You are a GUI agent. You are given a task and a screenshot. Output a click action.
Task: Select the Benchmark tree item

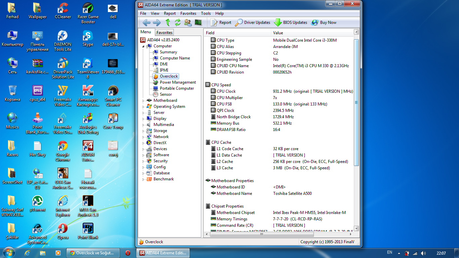tap(163, 179)
